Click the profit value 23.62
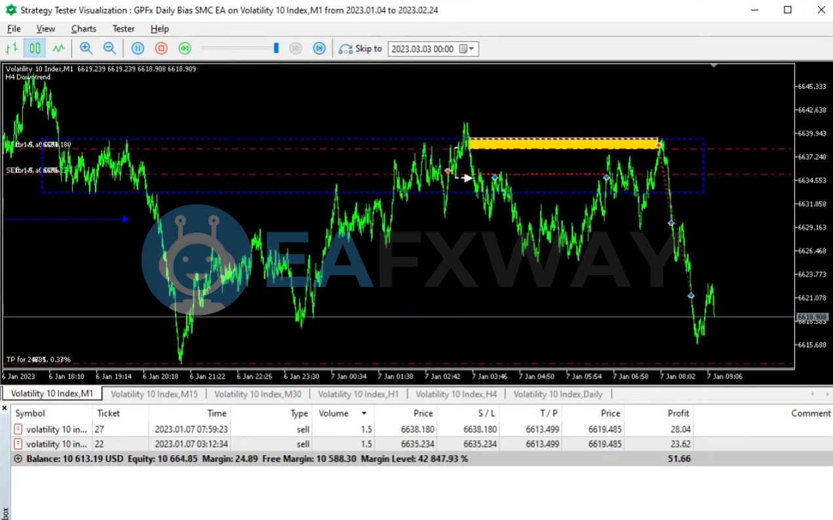This screenshot has height=520, width=833. pyautogui.click(x=680, y=444)
